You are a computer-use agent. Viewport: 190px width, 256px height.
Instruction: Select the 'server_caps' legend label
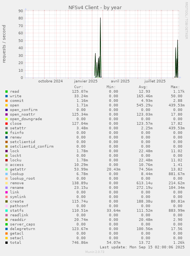[x=23, y=224]
